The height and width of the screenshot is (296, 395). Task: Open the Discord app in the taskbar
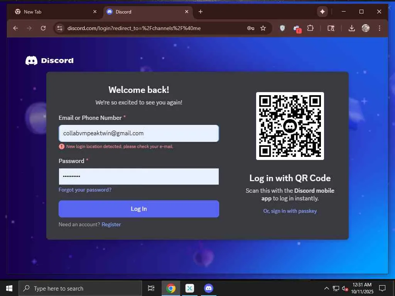[x=209, y=288]
